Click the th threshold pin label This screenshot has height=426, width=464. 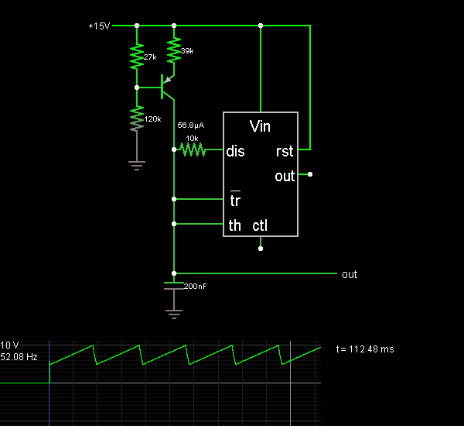(234, 225)
